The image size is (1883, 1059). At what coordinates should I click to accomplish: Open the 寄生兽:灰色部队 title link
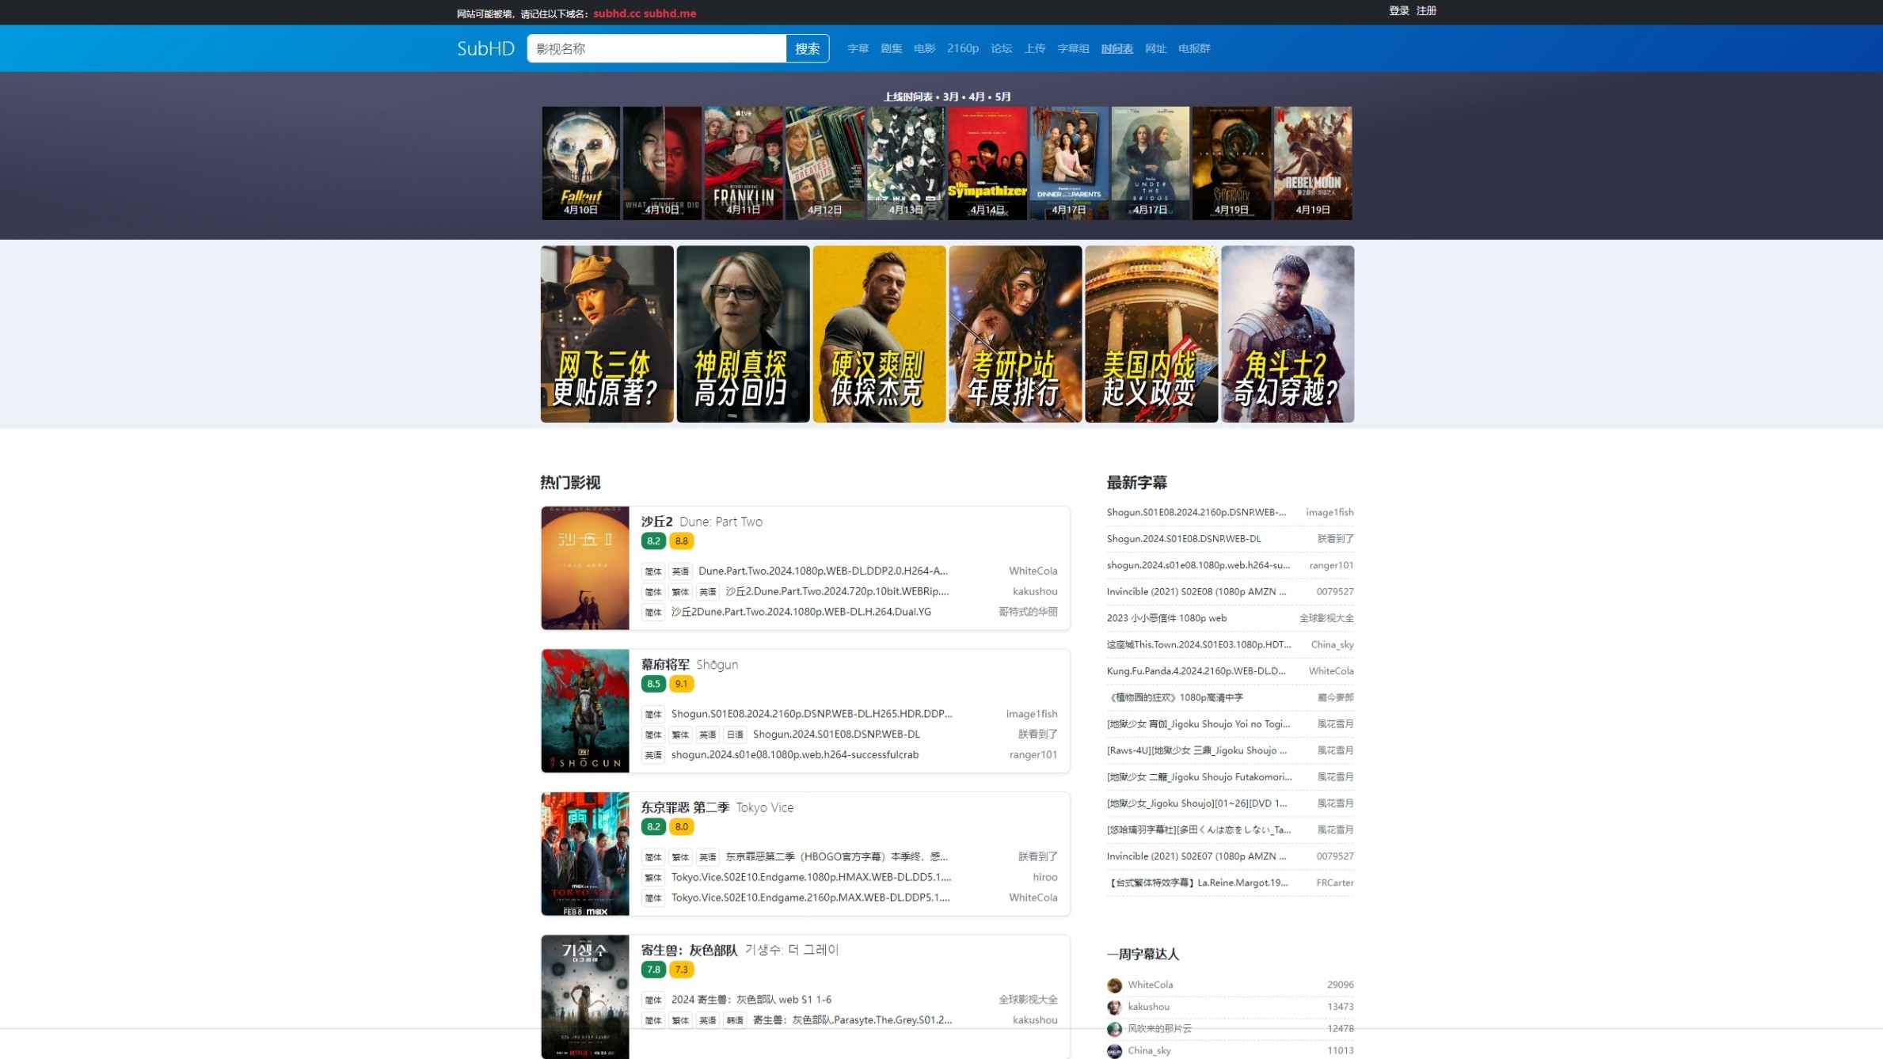coord(740,950)
